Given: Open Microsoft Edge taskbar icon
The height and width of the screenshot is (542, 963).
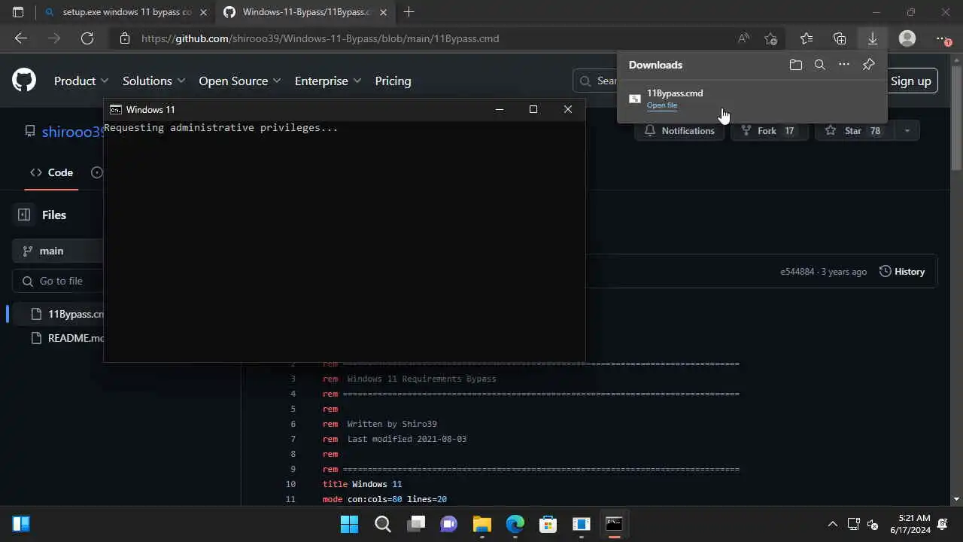Looking at the screenshot, I should (x=515, y=524).
